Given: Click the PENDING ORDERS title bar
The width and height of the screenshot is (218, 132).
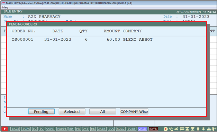Looking at the screenshot, I should (107, 24).
